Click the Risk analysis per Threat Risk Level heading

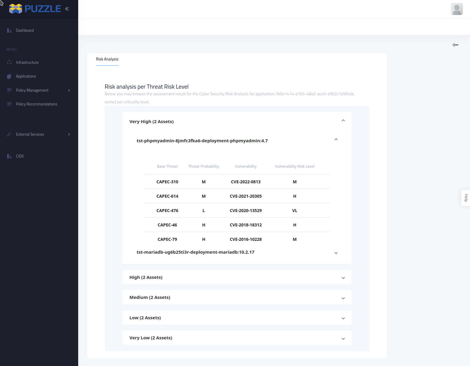pos(146,87)
